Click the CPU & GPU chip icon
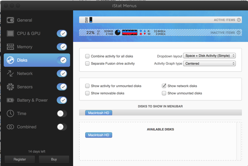Viewport: 248px width, 166px height. coord(10,33)
